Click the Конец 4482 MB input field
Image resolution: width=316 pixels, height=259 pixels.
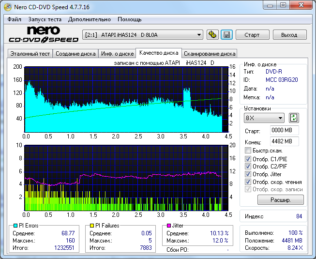(x=285, y=141)
